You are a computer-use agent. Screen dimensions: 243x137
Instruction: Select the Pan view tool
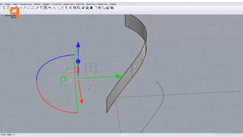click(x=21, y=8)
